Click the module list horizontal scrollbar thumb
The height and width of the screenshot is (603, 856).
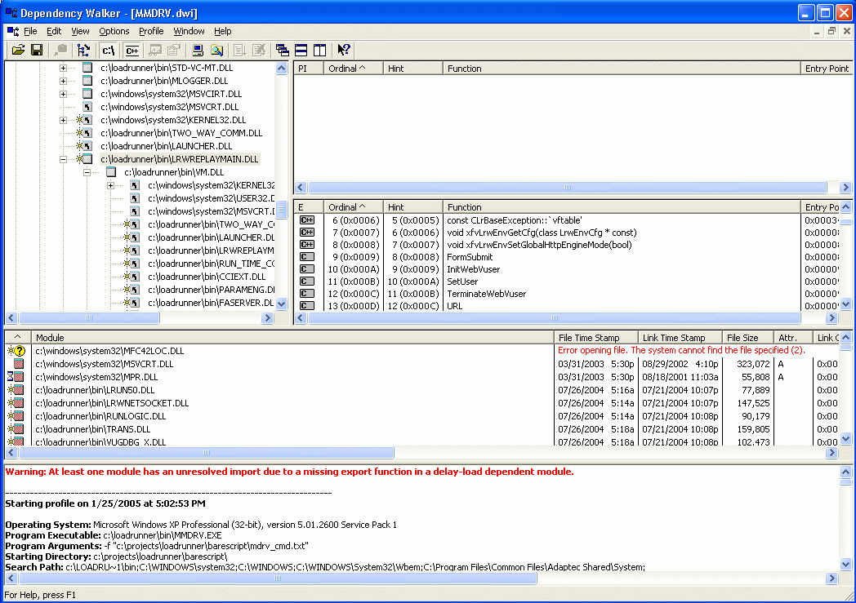click(x=207, y=453)
